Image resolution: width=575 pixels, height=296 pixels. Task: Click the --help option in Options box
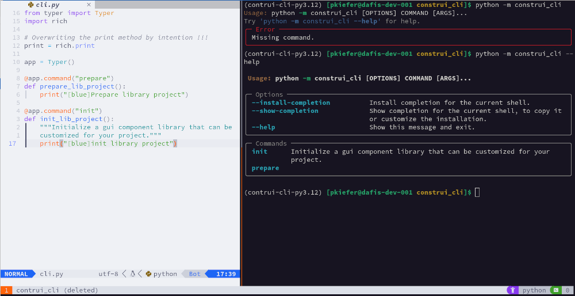point(263,127)
